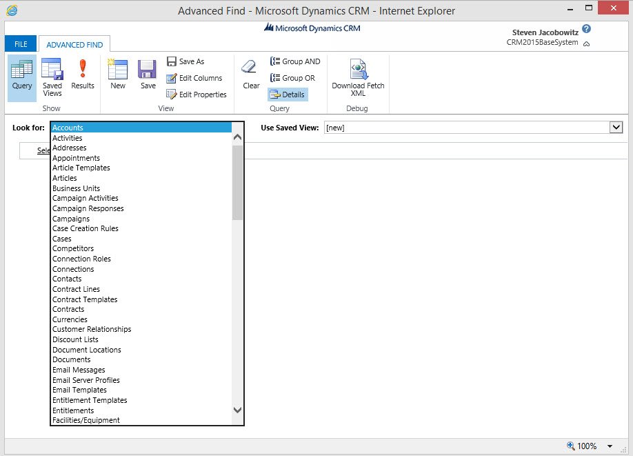Collapse the ribbon using the chevron under the username
The height and width of the screenshot is (456, 633).
[586, 43]
